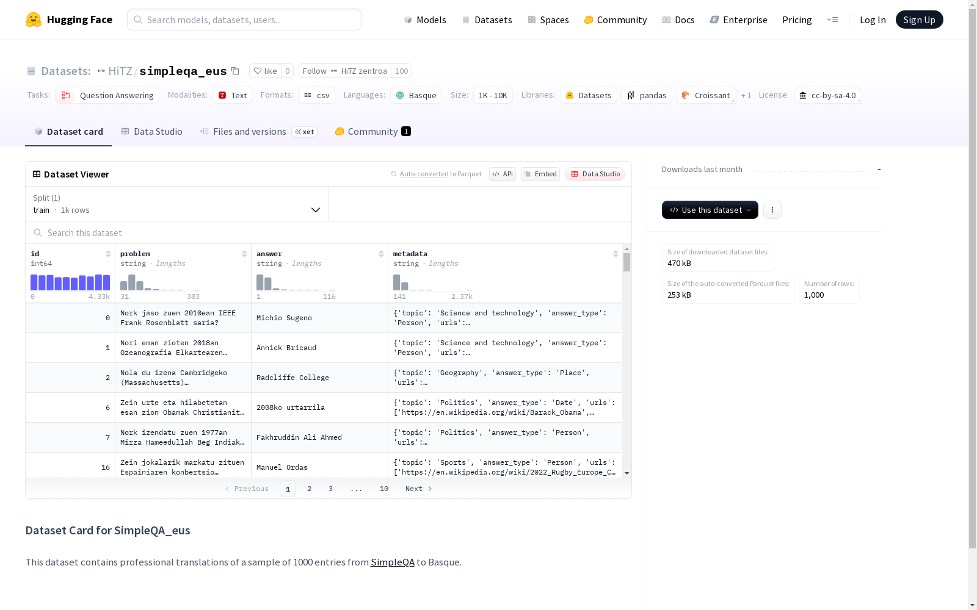Select the Dataset card tab
Viewport: 977px width, 610px height.
pos(68,132)
